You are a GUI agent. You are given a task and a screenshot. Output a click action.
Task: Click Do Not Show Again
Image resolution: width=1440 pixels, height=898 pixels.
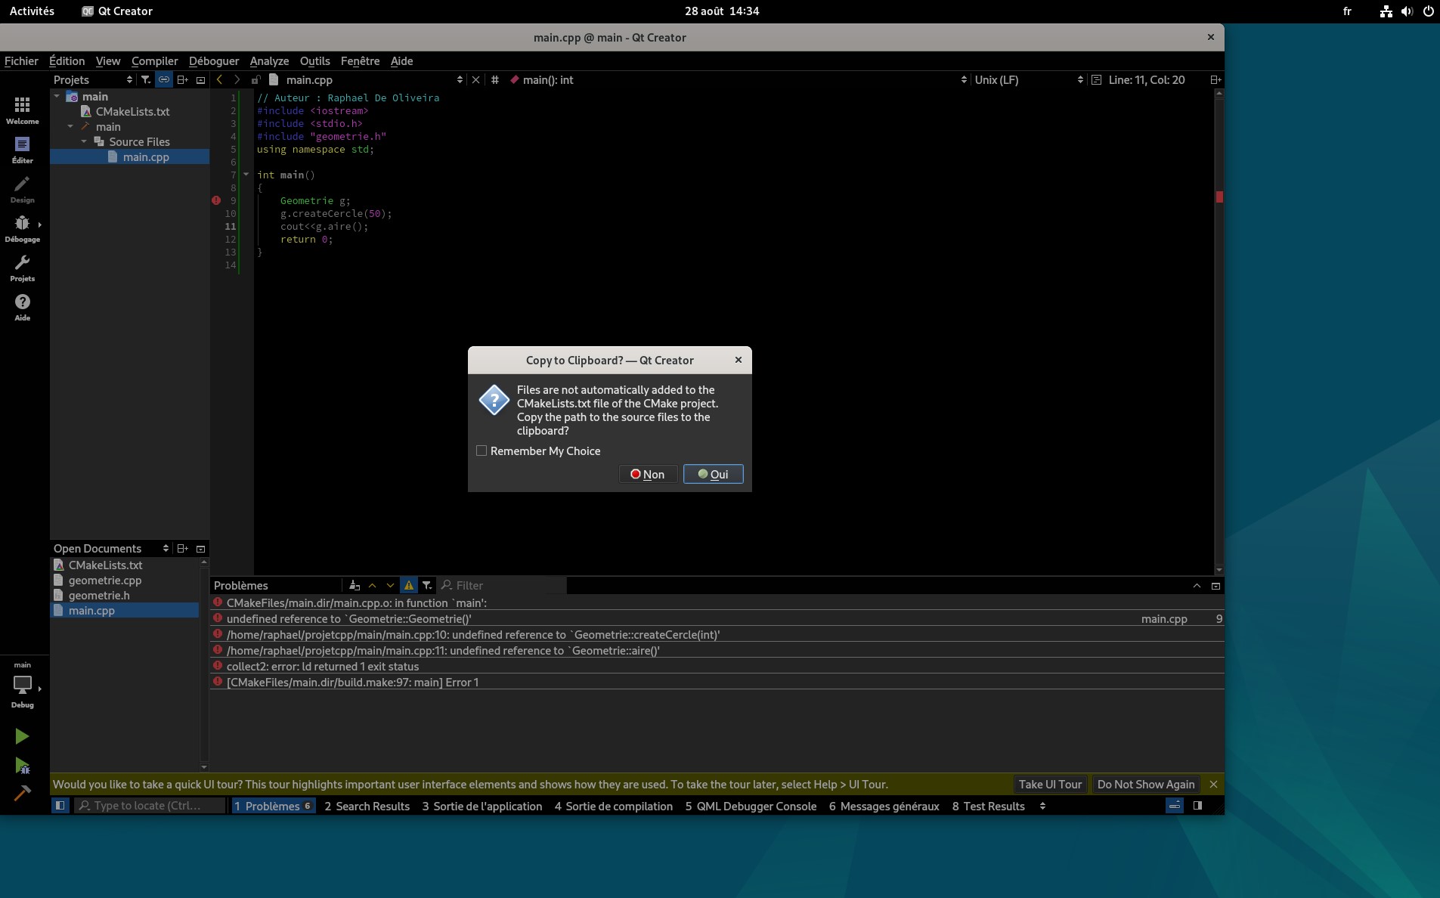pyautogui.click(x=1146, y=784)
